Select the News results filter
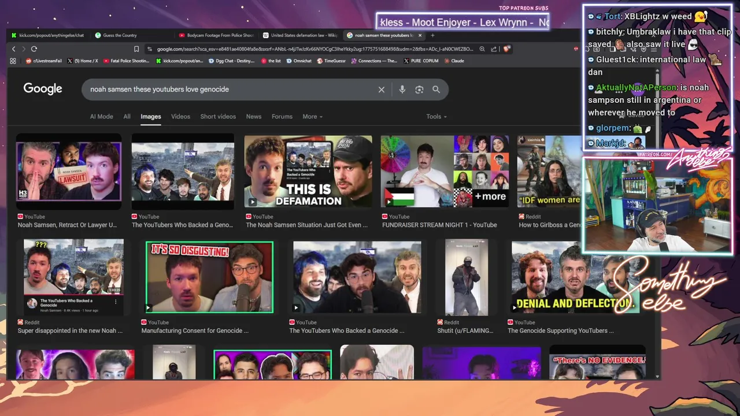The height and width of the screenshot is (416, 740). (x=254, y=117)
